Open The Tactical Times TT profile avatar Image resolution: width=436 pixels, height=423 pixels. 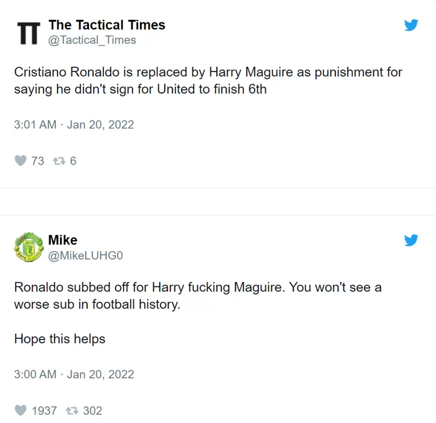28,33
